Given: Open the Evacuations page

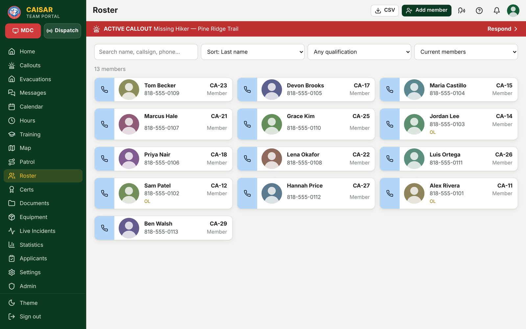Looking at the screenshot, I should pos(43,79).
